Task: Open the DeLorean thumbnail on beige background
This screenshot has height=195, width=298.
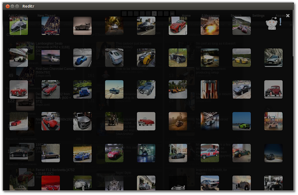Action: pos(82,26)
